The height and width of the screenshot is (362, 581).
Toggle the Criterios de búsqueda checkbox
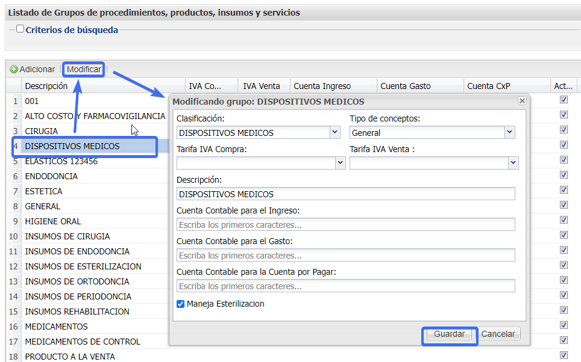20,29
